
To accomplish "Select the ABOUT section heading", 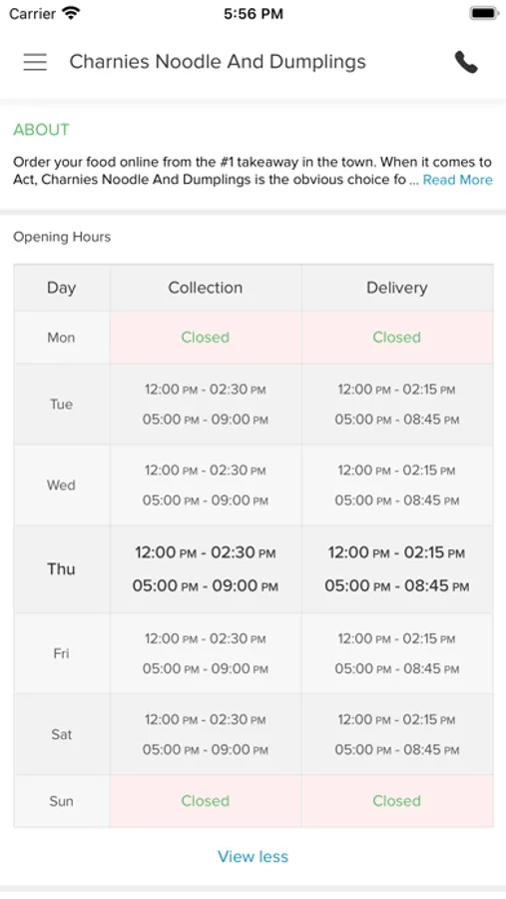I will pyautogui.click(x=41, y=130).
